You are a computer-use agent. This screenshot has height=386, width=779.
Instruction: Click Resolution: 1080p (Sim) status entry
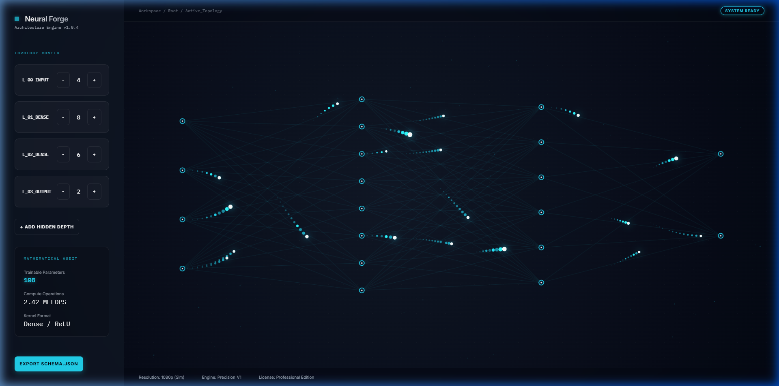point(161,377)
